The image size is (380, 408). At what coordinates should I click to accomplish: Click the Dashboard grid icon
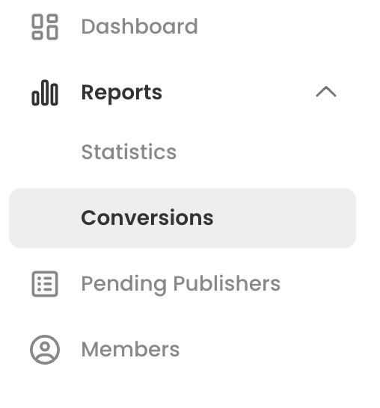coord(45,27)
